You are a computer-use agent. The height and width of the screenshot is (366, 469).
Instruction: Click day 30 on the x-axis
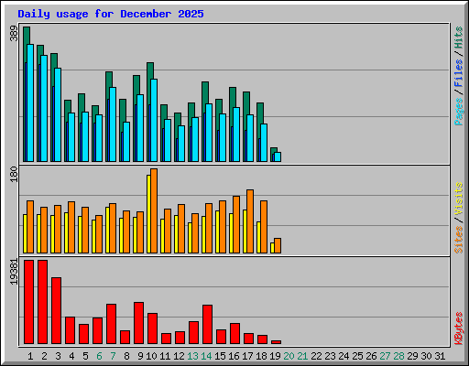(426, 356)
